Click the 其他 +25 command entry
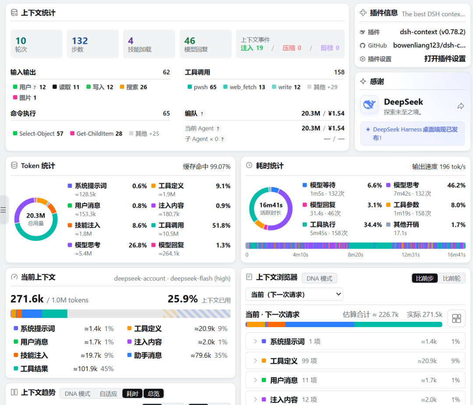This screenshot has height=405, width=473. coord(144,134)
